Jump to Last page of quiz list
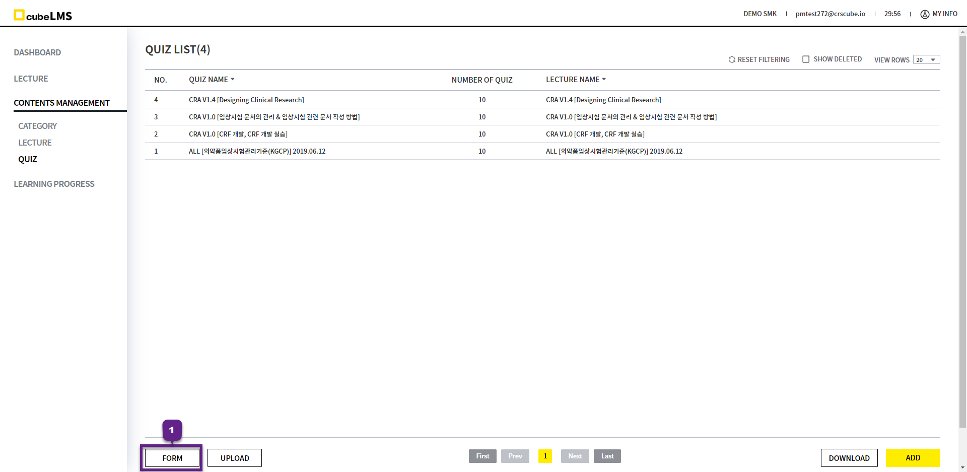Viewport: 967px width, 472px height. point(607,456)
